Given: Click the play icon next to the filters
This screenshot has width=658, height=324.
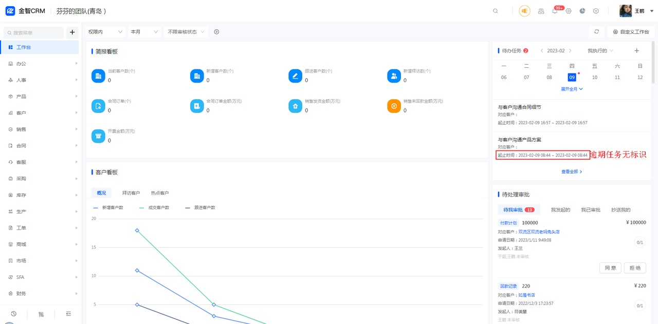Looking at the screenshot, I should (x=216, y=32).
